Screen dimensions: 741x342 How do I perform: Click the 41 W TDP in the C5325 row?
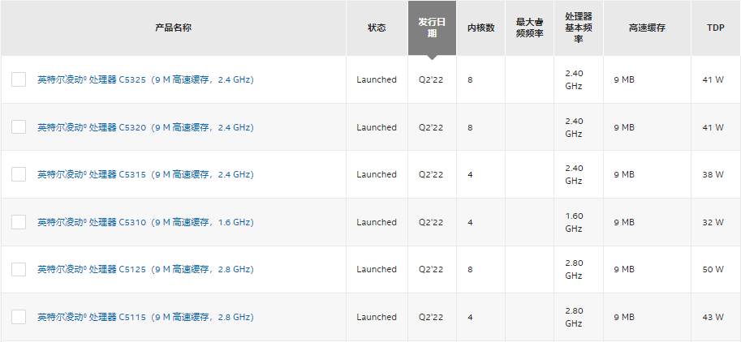713,79
